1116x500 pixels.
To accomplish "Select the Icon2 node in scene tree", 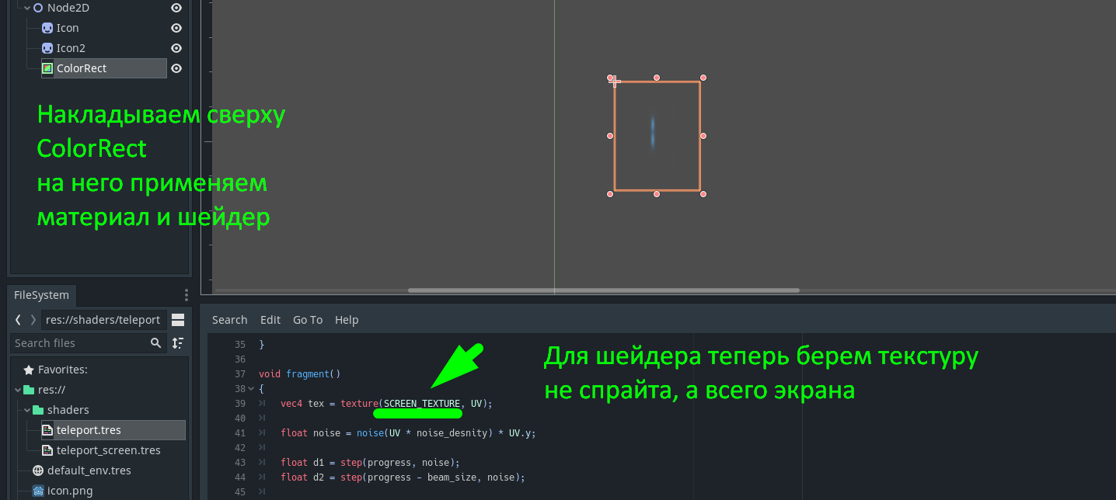I will click(x=71, y=48).
